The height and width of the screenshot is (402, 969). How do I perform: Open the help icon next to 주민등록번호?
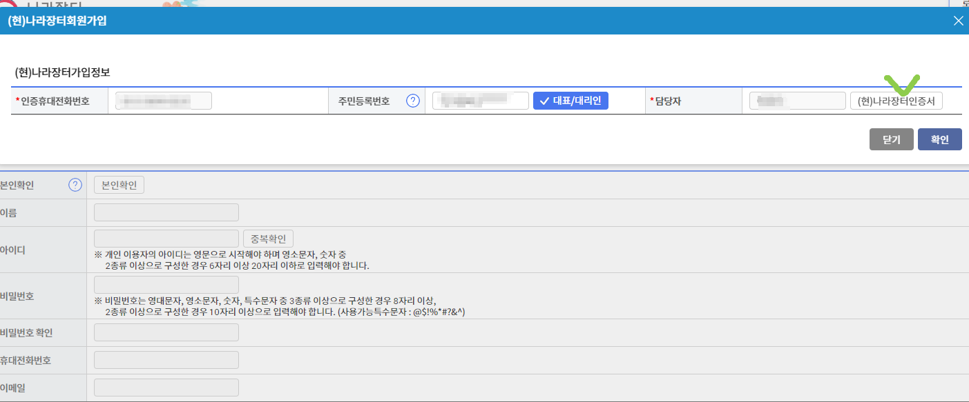(413, 101)
